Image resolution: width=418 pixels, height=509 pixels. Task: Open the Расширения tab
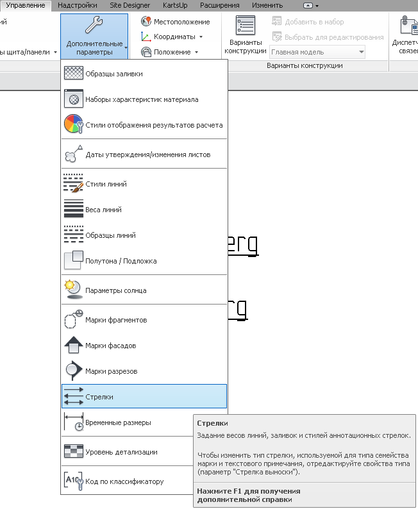tap(220, 6)
